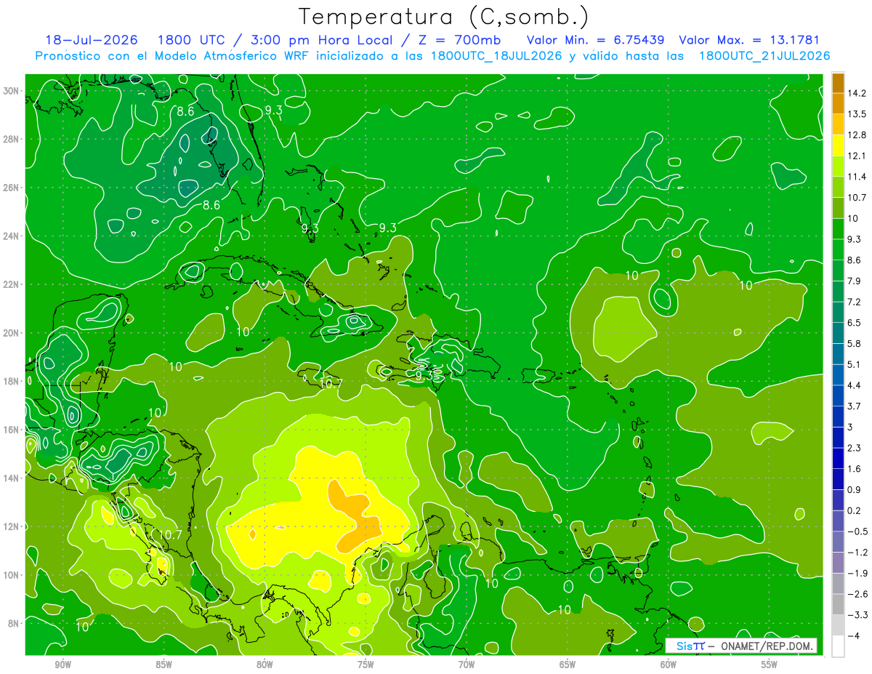The width and height of the screenshot is (872, 674).
Task: Click the 18N latitude axis label
Action: coord(12,381)
